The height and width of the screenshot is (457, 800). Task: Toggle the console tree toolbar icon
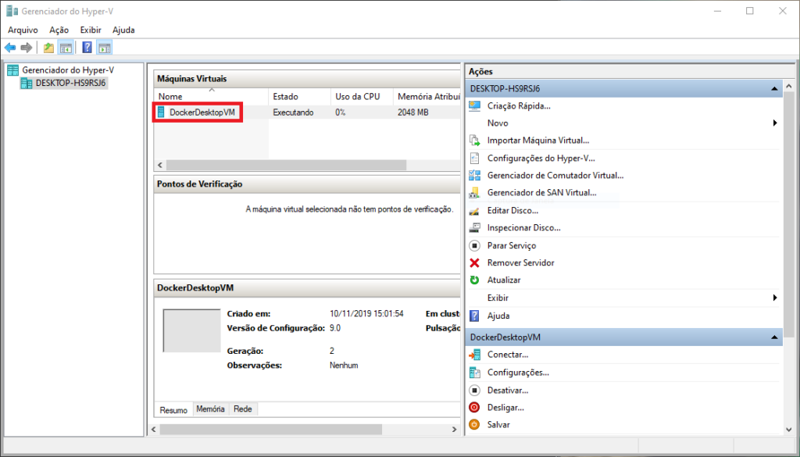coord(66,48)
